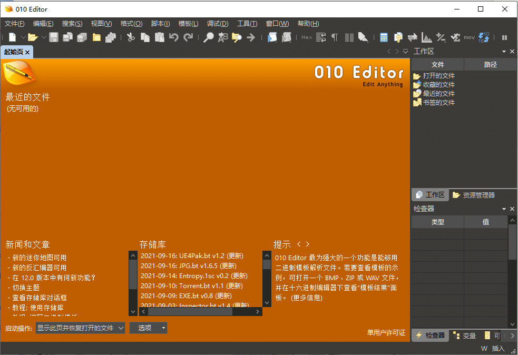
Task: Open the New file dropdown arrow
Action: click(x=23, y=37)
